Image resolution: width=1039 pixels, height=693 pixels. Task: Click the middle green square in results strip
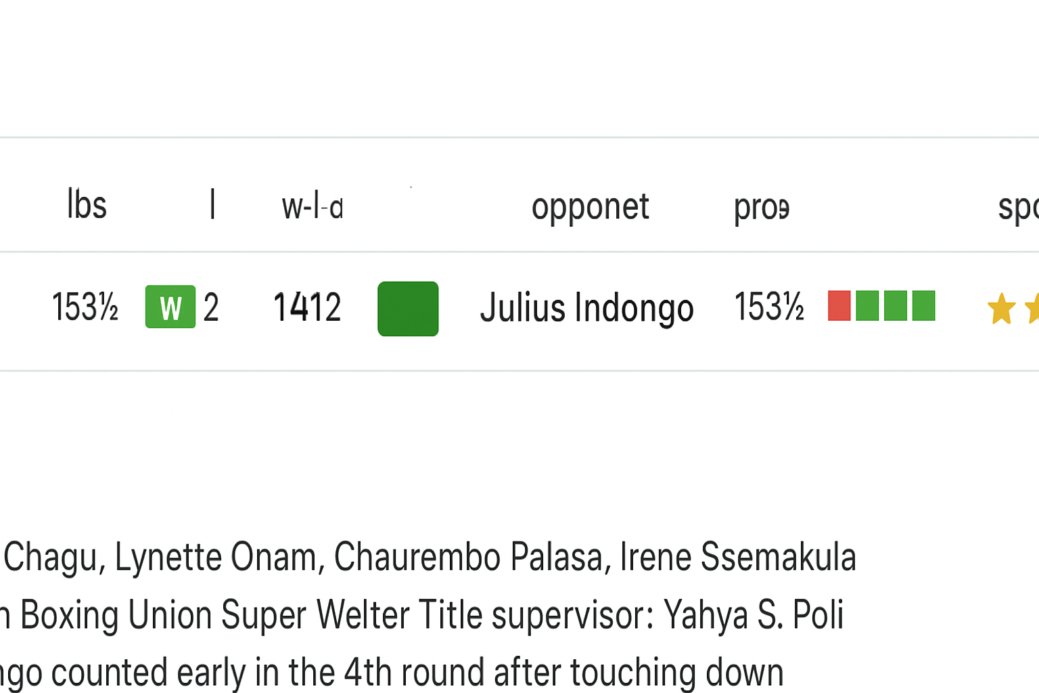pyautogui.click(x=895, y=306)
